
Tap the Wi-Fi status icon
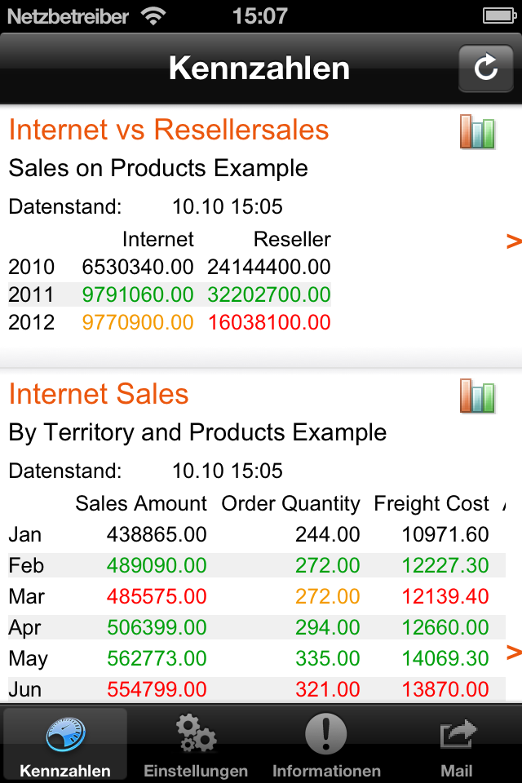point(153,16)
